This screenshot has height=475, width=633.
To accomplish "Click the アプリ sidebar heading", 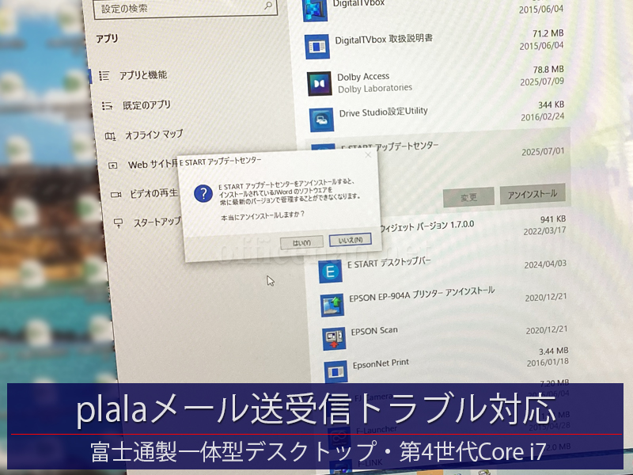I will pyautogui.click(x=107, y=39).
